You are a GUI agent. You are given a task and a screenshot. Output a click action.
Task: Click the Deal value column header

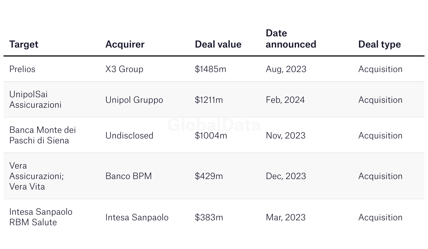tap(218, 44)
